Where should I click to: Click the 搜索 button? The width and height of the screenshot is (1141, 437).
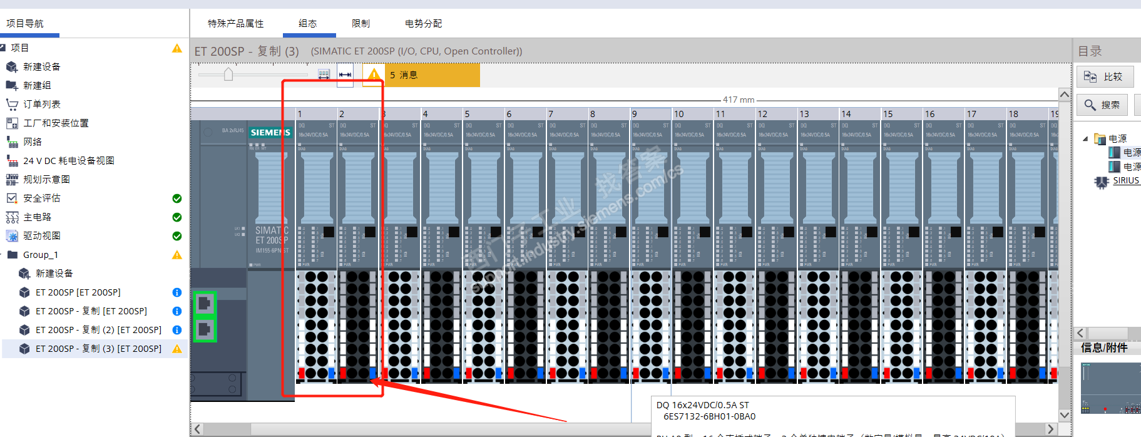click(x=1103, y=105)
